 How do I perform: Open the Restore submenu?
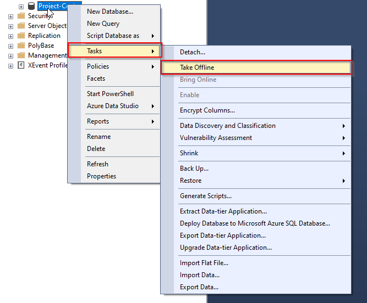[190, 181]
